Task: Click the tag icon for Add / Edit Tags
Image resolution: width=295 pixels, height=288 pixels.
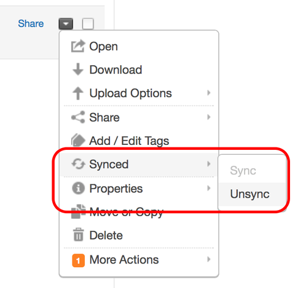Action: tap(78, 141)
